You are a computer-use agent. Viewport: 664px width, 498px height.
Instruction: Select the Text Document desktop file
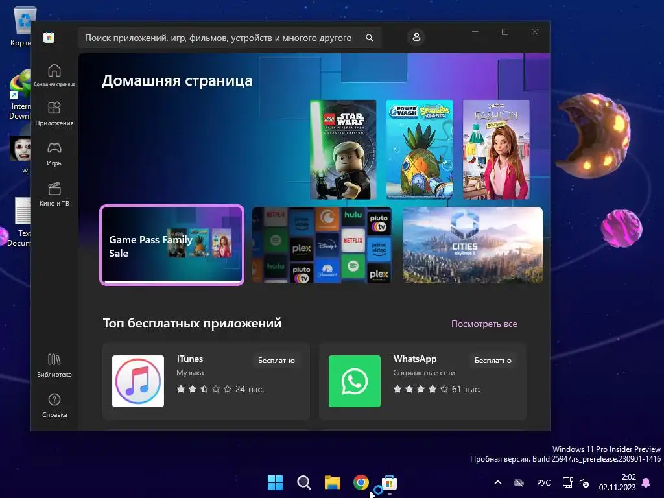coord(20,222)
